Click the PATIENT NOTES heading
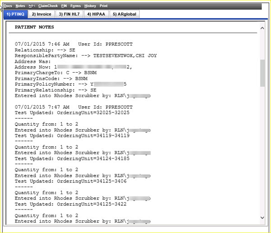This screenshot has height=233, width=271. tap(34, 27)
